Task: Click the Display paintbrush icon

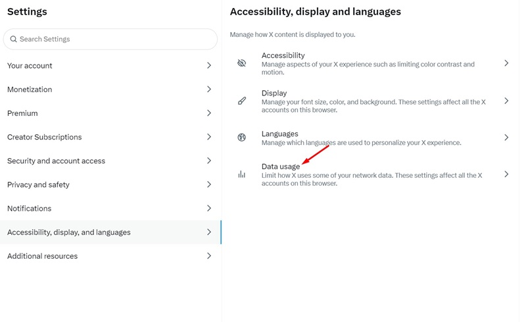Action: tap(241, 101)
